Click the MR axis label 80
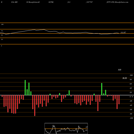 pyautogui.click(x=131, y=80)
